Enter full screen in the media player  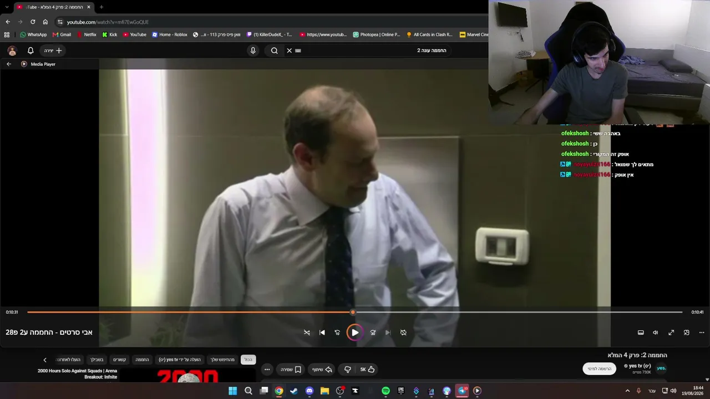[671, 332]
